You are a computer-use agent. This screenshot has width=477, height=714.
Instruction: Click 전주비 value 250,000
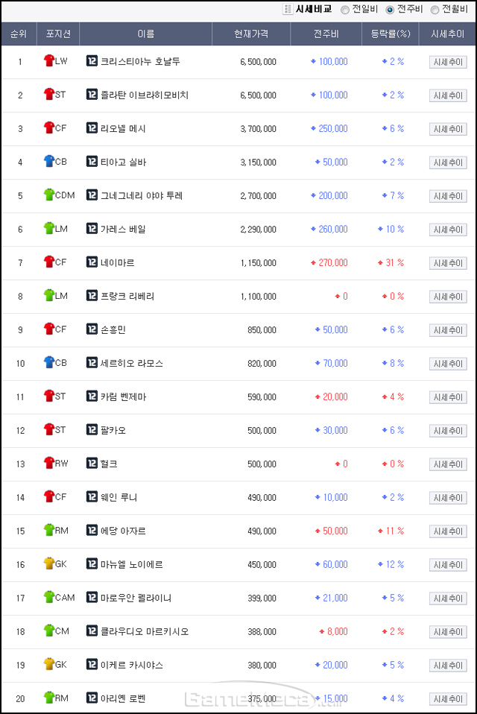point(333,128)
